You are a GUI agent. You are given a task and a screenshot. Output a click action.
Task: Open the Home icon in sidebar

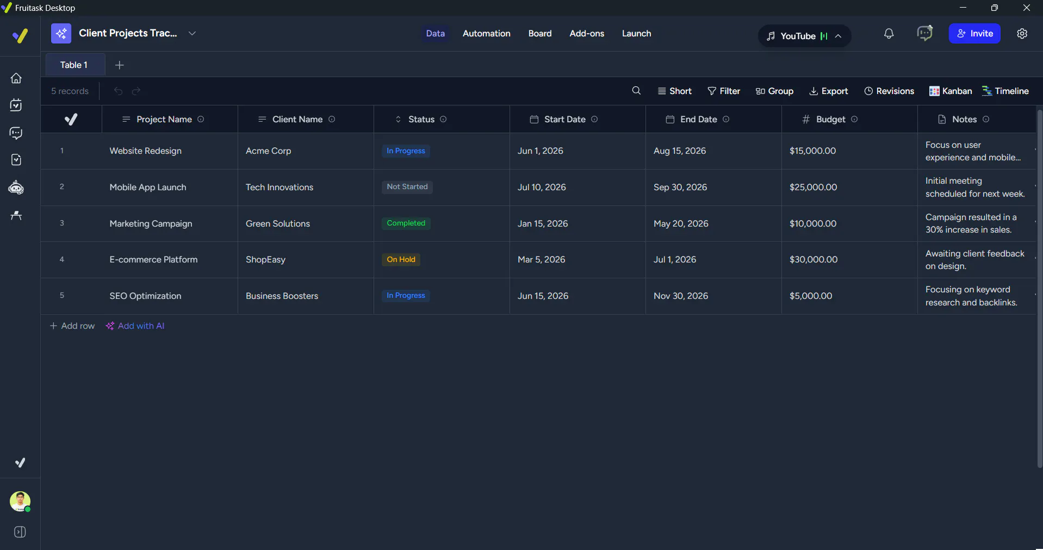pos(16,78)
